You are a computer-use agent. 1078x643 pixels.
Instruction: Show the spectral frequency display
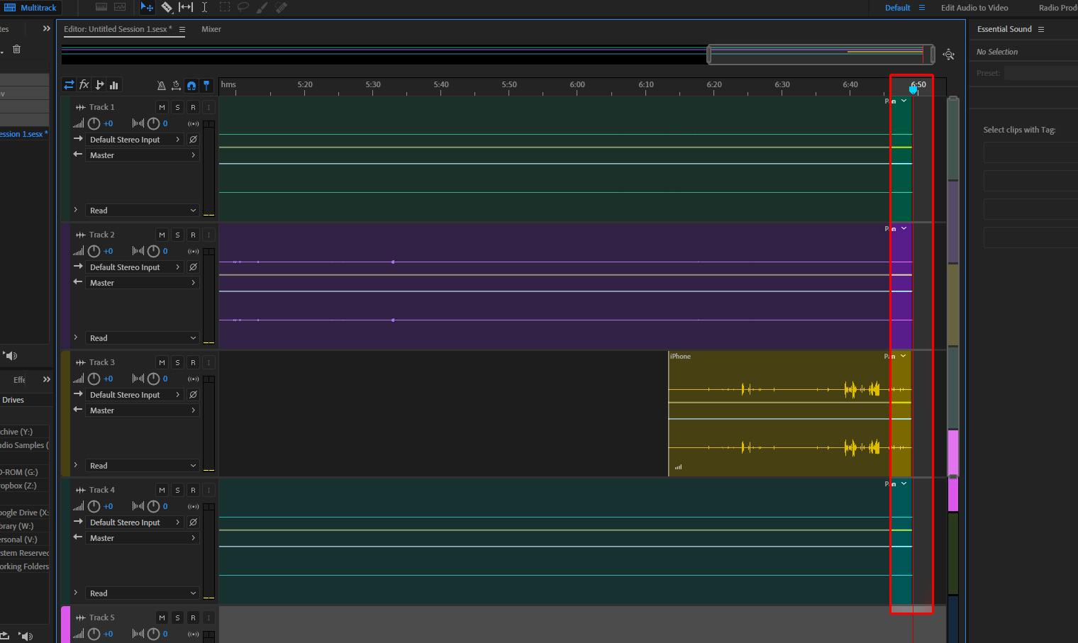point(101,7)
